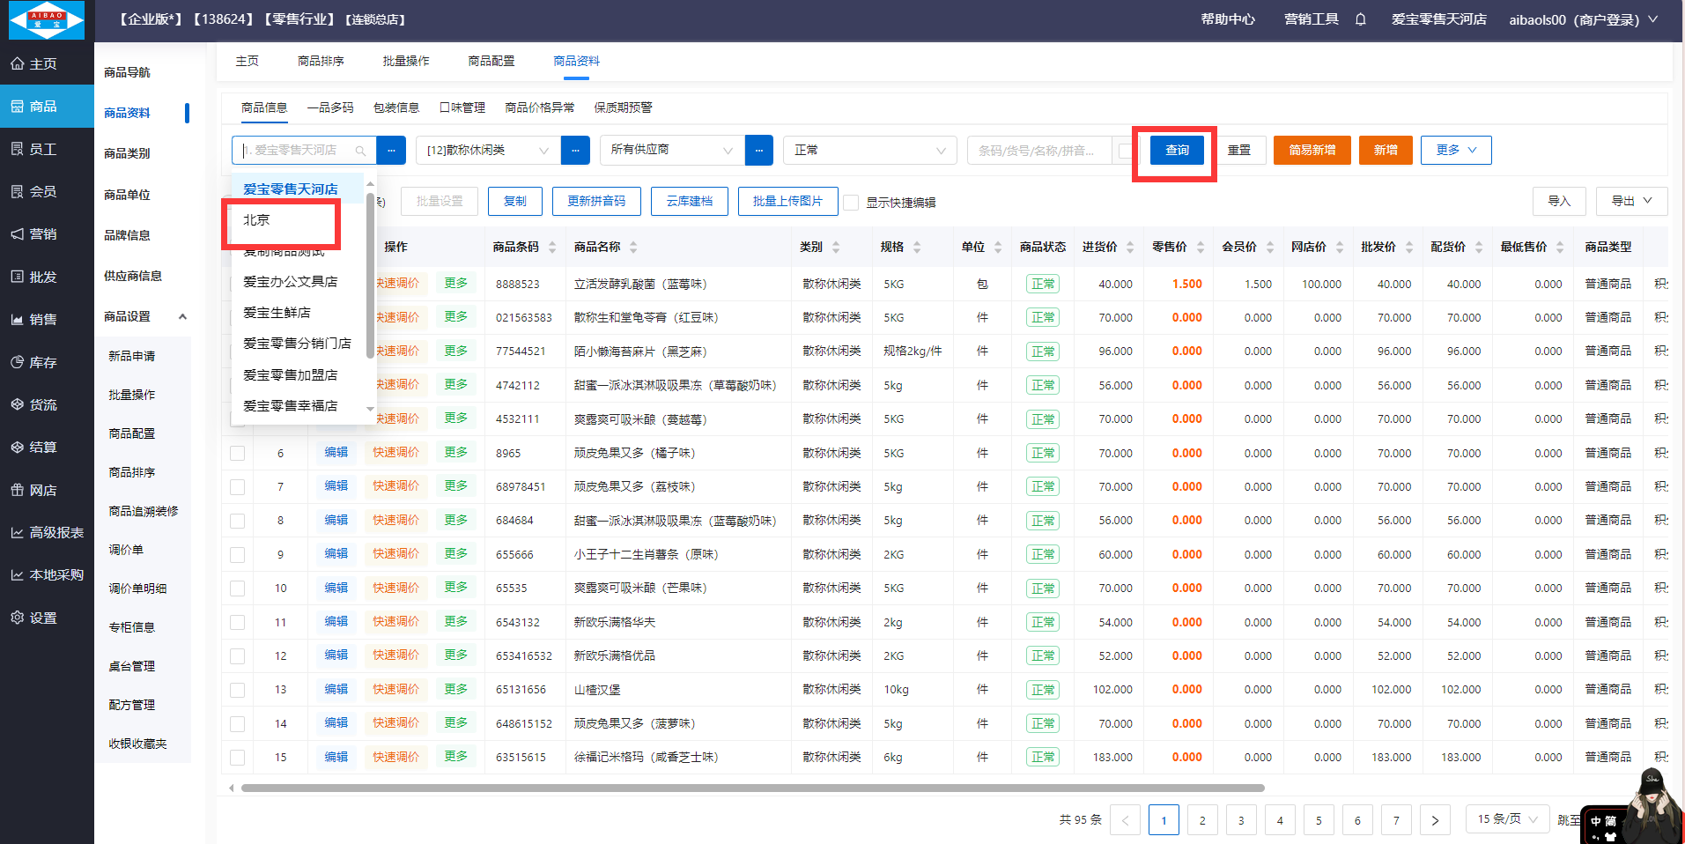Viewport: 1685px width, 844px height.
Task: Click 批量上传图片 button
Action: coord(787,201)
